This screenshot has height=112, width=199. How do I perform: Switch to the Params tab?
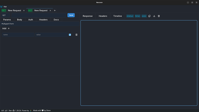[7, 20]
